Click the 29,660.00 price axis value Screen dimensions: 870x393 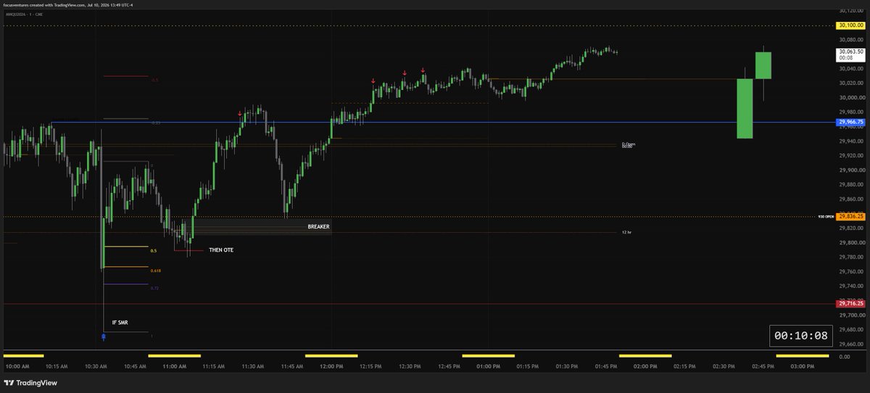[x=851, y=344]
